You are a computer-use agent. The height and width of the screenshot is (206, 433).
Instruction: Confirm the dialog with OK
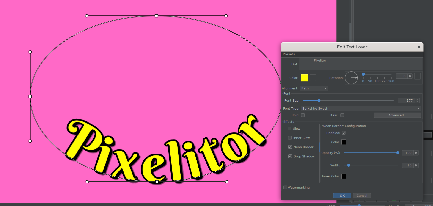coord(342,196)
